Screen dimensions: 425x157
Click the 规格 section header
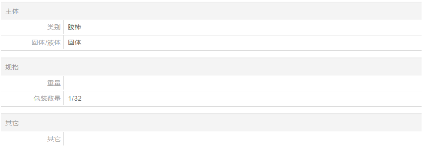(x=12, y=67)
